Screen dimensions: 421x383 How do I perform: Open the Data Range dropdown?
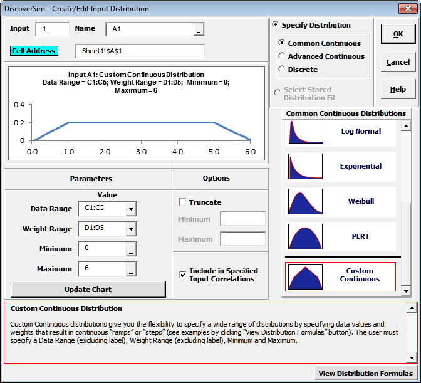(130, 209)
